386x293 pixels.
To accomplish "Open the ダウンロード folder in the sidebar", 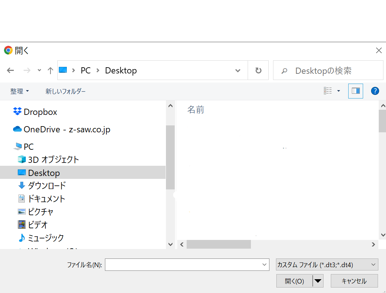I will pyautogui.click(x=47, y=185).
